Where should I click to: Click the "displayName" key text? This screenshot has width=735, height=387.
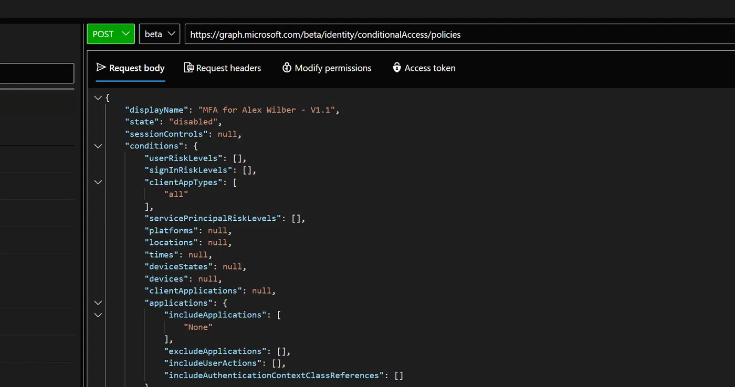(156, 110)
